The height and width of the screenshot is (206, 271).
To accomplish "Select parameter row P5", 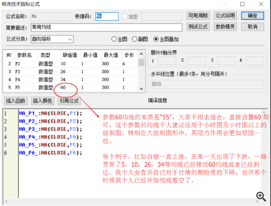I will click(x=70, y=87).
